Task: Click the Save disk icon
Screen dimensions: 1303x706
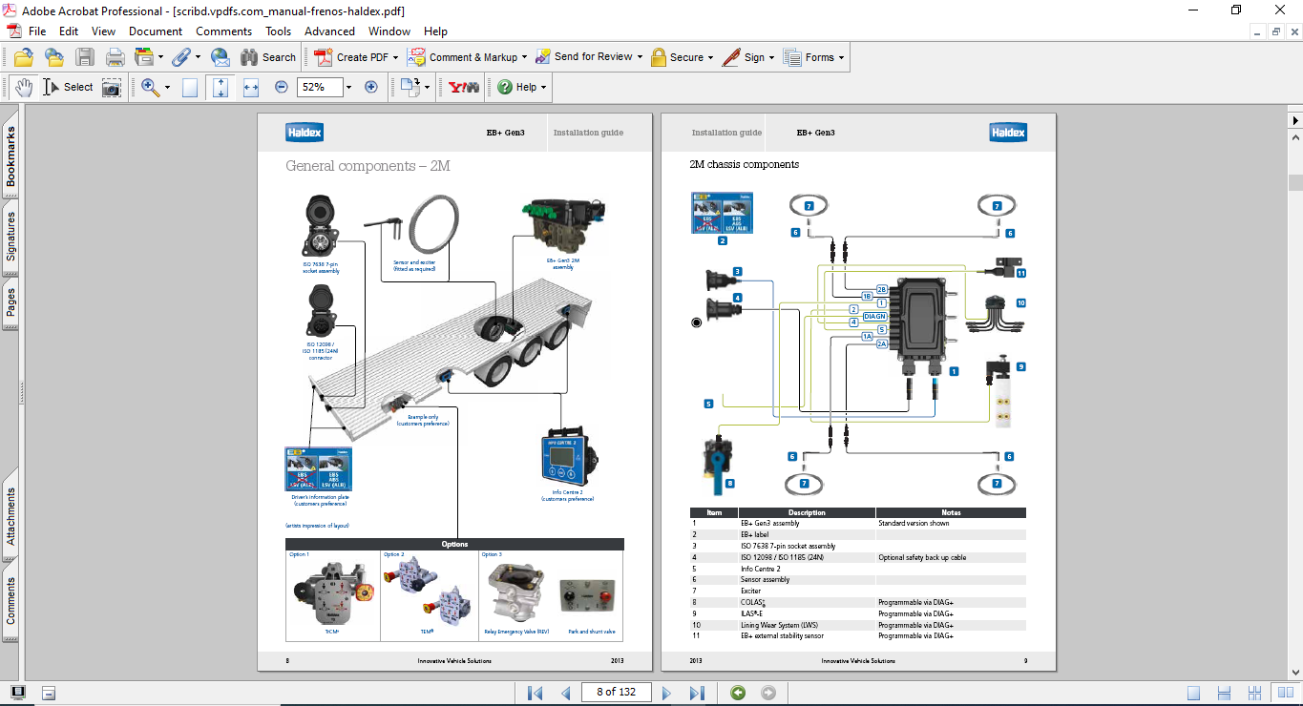Action: [85, 57]
